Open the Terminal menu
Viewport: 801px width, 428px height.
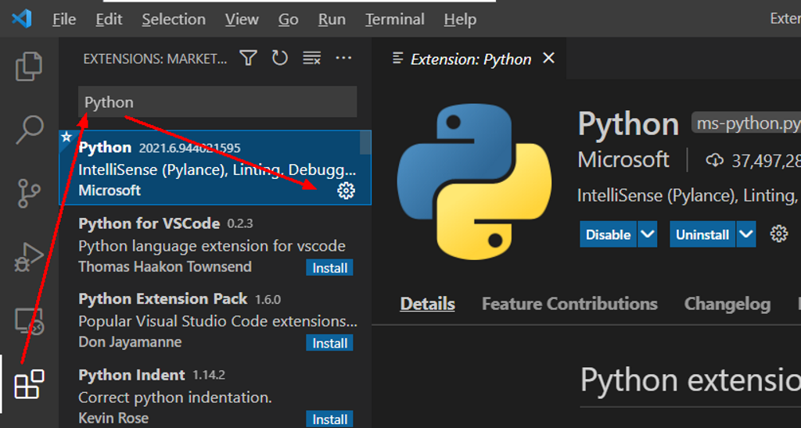click(x=394, y=20)
